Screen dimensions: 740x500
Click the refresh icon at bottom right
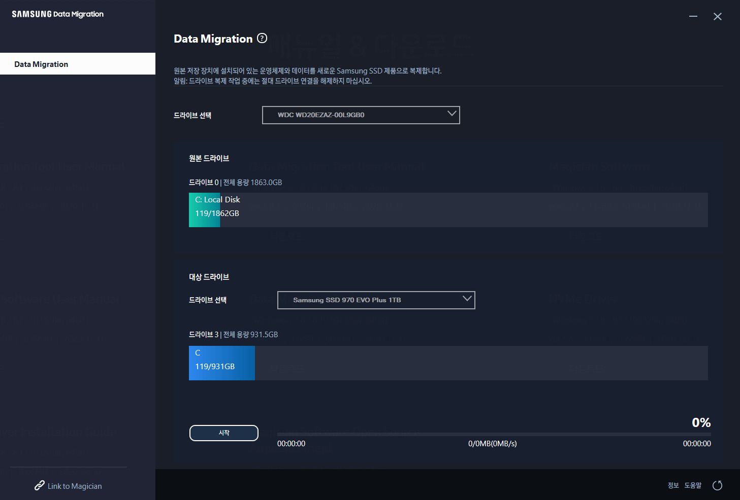pyautogui.click(x=717, y=486)
